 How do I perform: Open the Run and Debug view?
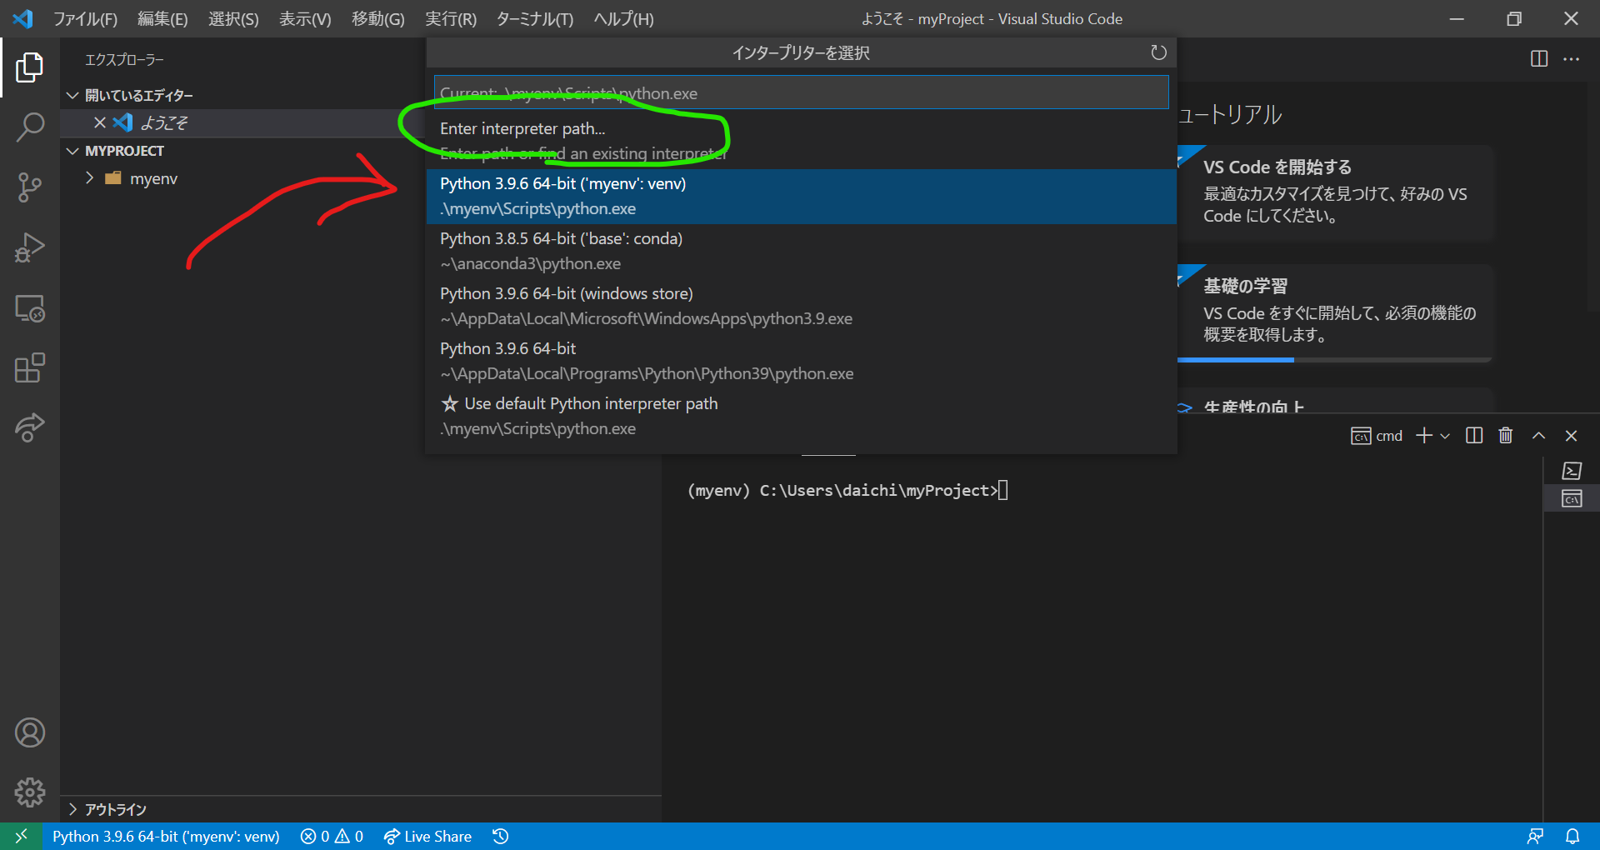pyautogui.click(x=30, y=247)
